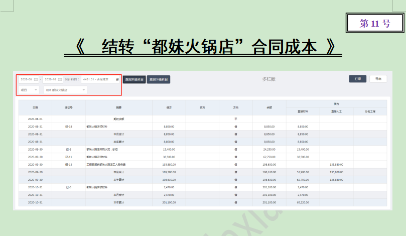Image resolution: width=406 pixels, height=236 pixels.
Task: Open voucher 记-13
Action: pos(69,165)
